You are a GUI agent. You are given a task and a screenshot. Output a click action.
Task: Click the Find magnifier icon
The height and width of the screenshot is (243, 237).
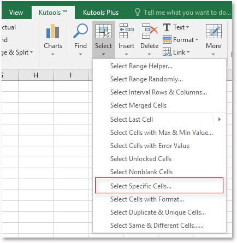80,31
